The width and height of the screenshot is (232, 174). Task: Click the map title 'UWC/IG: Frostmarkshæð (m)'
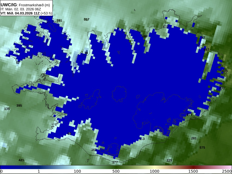pos(25,5)
